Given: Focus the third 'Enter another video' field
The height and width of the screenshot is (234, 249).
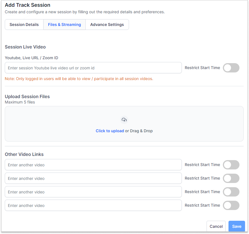Looking at the screenshot, I should 93,192.
